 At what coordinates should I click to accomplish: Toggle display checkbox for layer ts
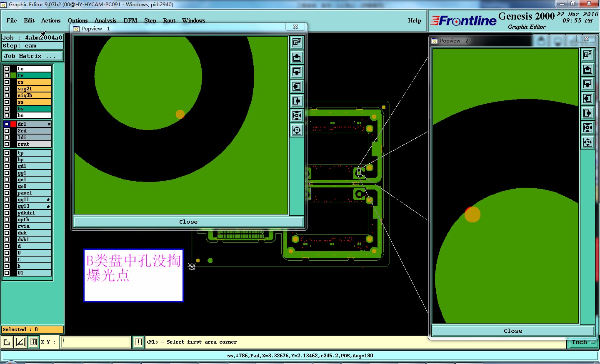[x=7, y=75]
